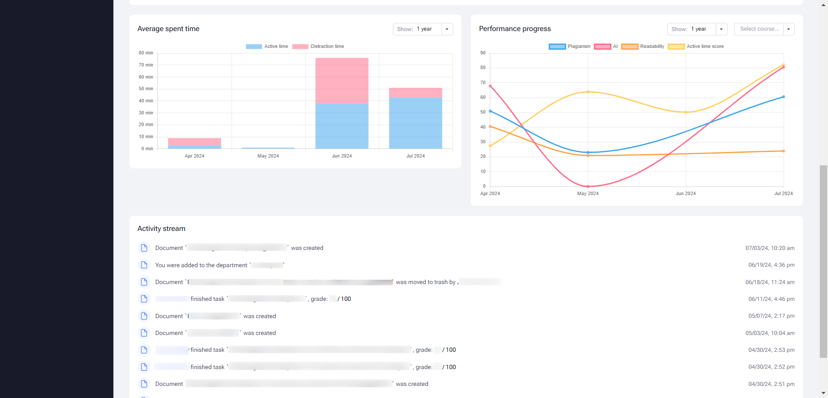
Task: Click scrollbar down arrow at bottom right
Action: pos(824,393)
